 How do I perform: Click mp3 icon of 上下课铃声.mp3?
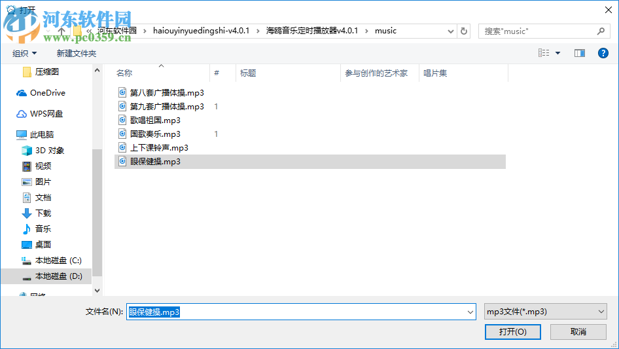(x=122, y=148)
